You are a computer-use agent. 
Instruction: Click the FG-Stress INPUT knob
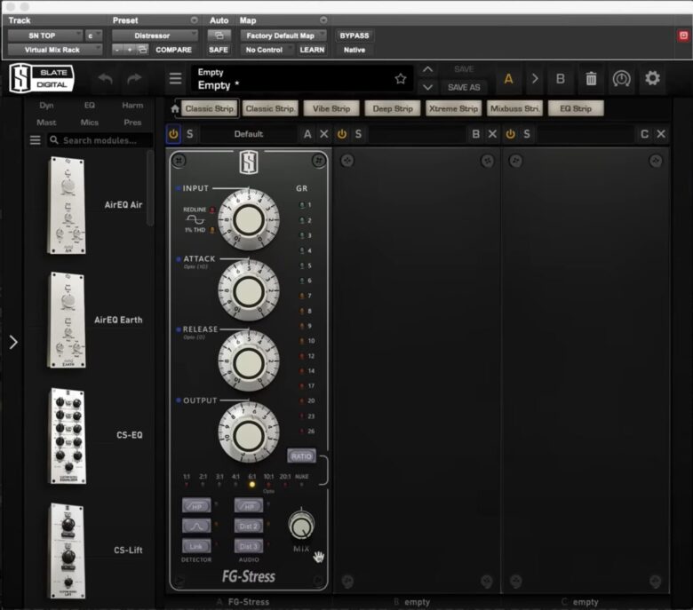[249, 220]
